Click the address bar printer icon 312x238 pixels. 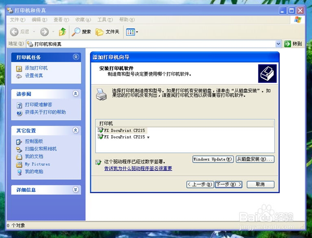point(30,44)
